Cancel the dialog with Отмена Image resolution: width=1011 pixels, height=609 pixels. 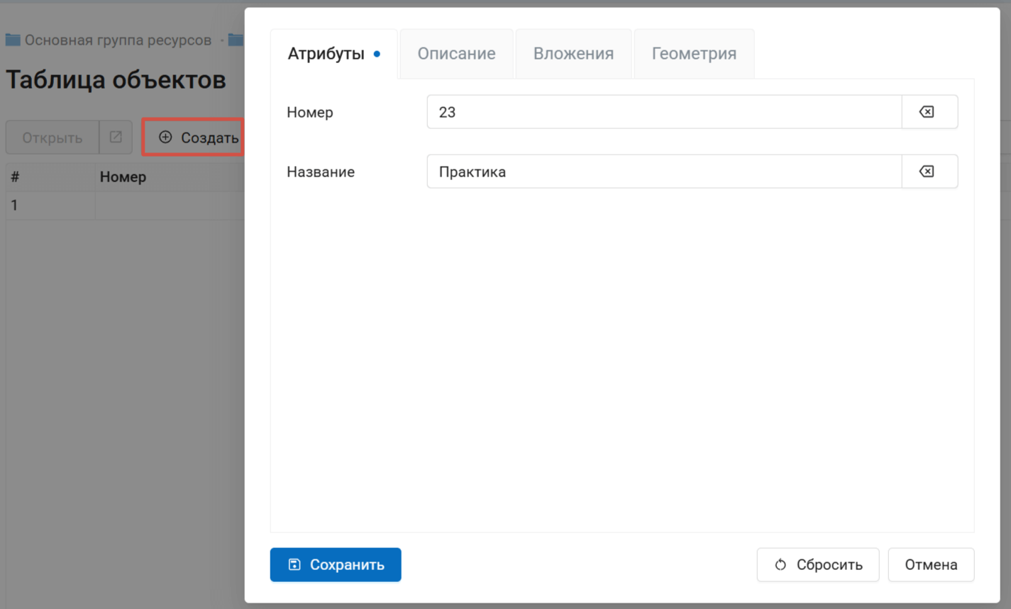(x=930, y=564)
